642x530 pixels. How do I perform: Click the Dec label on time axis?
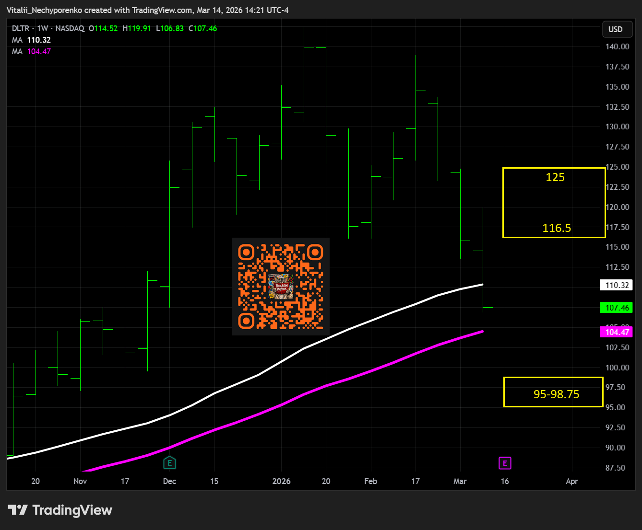tap(169, 481)
